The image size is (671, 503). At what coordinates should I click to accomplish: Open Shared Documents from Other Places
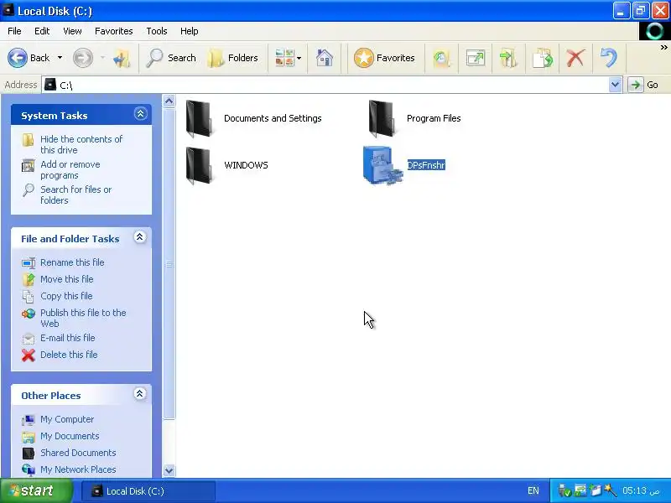coord(78,453)
